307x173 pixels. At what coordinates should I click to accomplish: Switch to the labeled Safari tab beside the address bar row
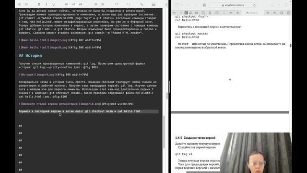(253, 13)
